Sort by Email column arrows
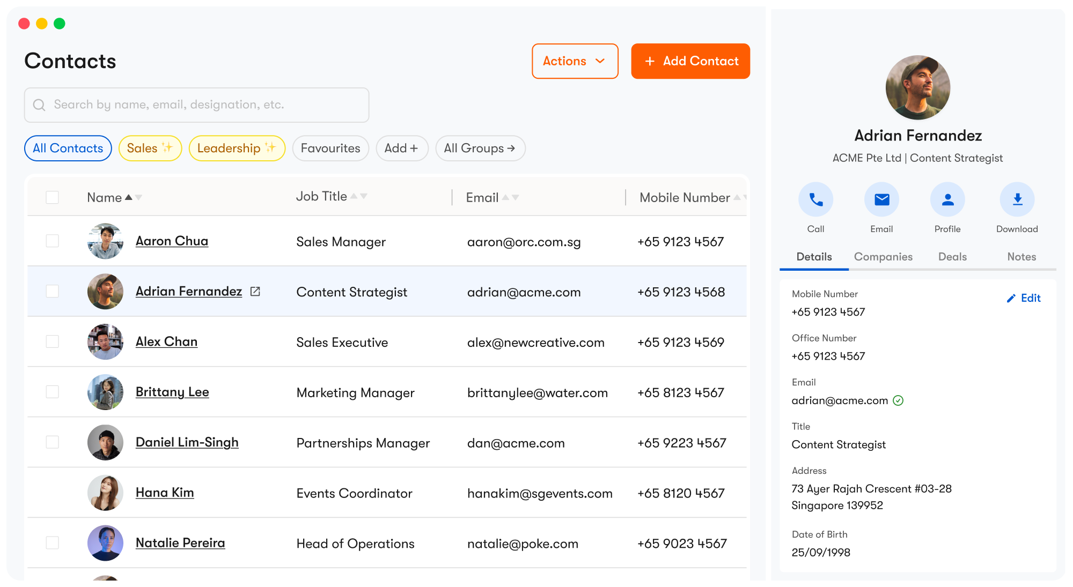 (x=510, y=197)
